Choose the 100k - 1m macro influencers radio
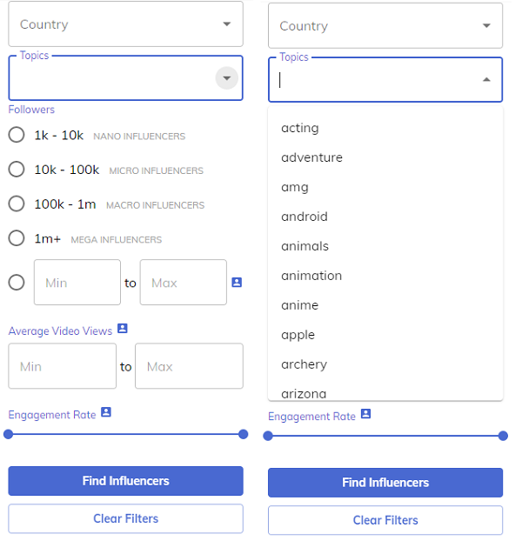Screen dimensions: 522x554 17,204
